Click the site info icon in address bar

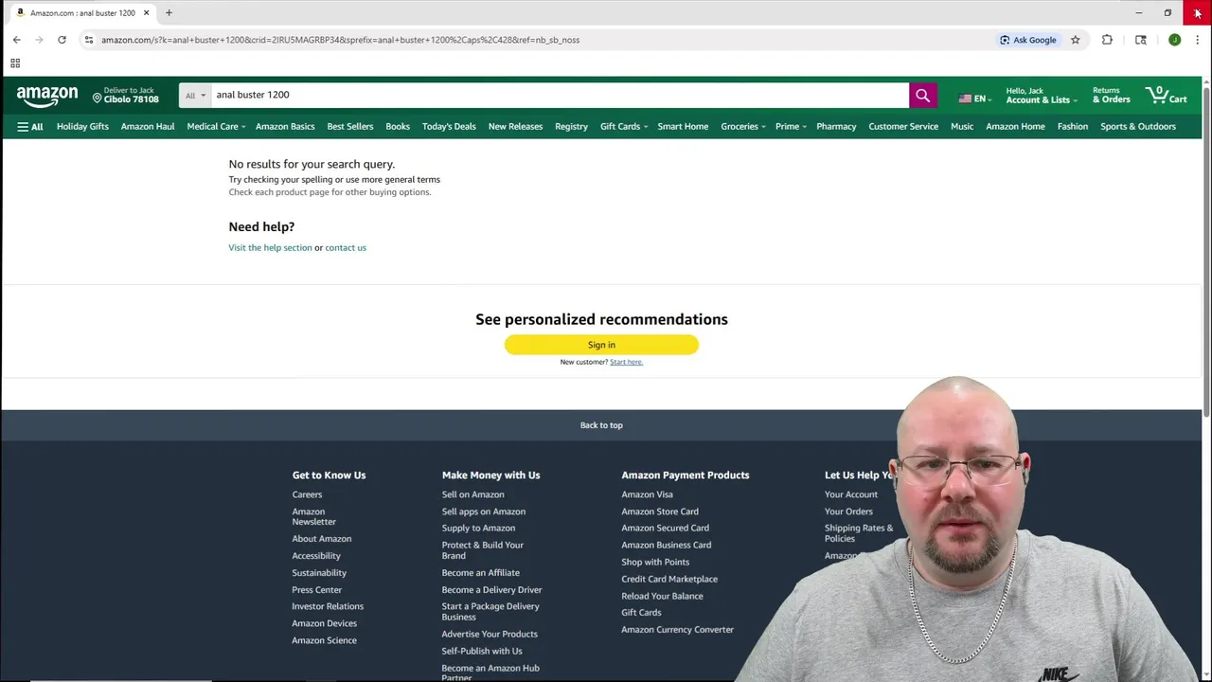88,40
